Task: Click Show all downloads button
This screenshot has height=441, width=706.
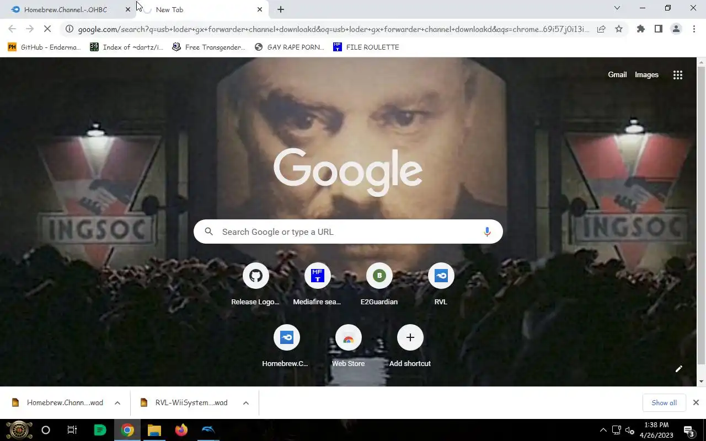Action: point(664,403)
